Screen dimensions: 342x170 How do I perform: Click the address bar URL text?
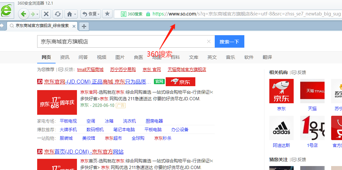tap(246, 14)
